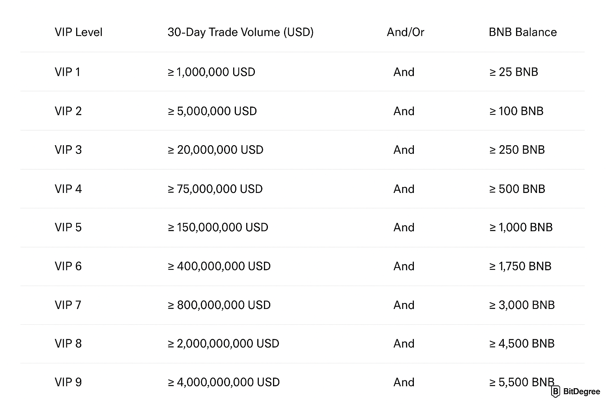This screenshot has width=606, height=404.
Task: Select the 30-Day Trade Volume (USD) header
Action: pyautogui.click(x=240, y=32)
